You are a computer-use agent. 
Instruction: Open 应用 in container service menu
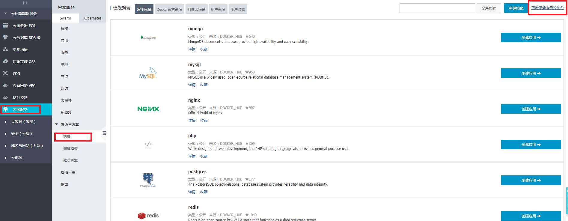(64, 41)
